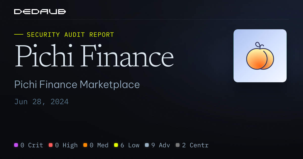Viewport: 303px width, 159px height.
Task: Click the red dot beside "0 High"
Action: click(x=50, y=145)
